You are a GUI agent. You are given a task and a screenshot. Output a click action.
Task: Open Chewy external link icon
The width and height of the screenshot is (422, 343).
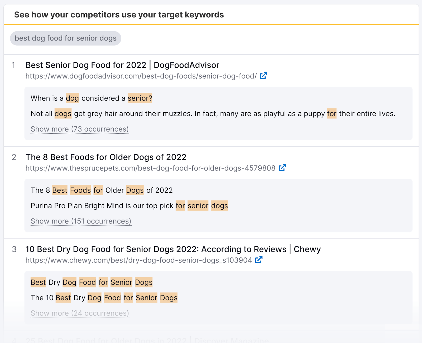(x=259, y=260)
